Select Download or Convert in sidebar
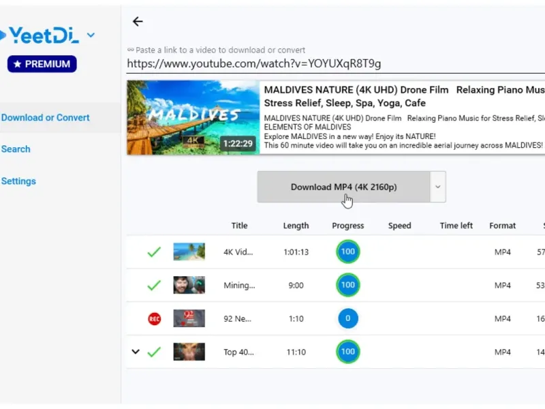 pyautogui.click(x=46, y=117)
